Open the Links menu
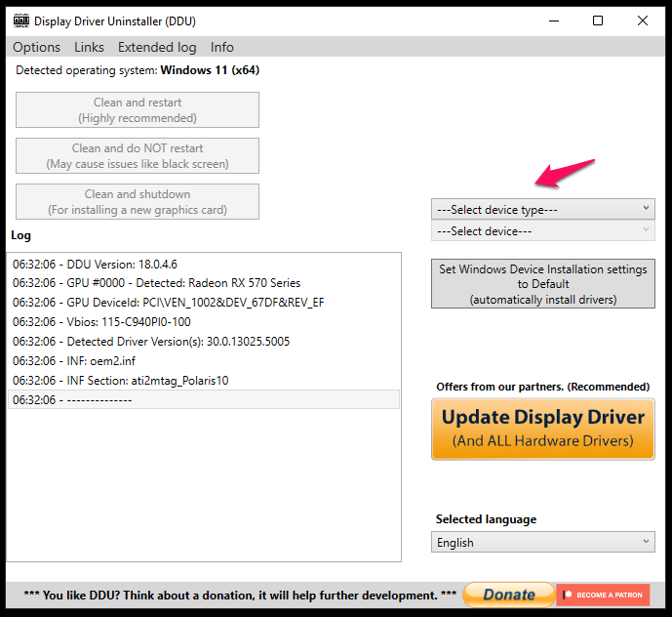This screenshot has width=672, height=617. point(89,47)
